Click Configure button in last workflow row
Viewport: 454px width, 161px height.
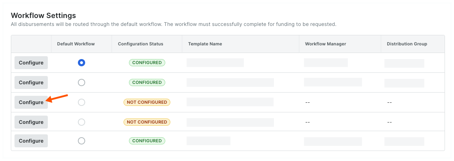31,141
